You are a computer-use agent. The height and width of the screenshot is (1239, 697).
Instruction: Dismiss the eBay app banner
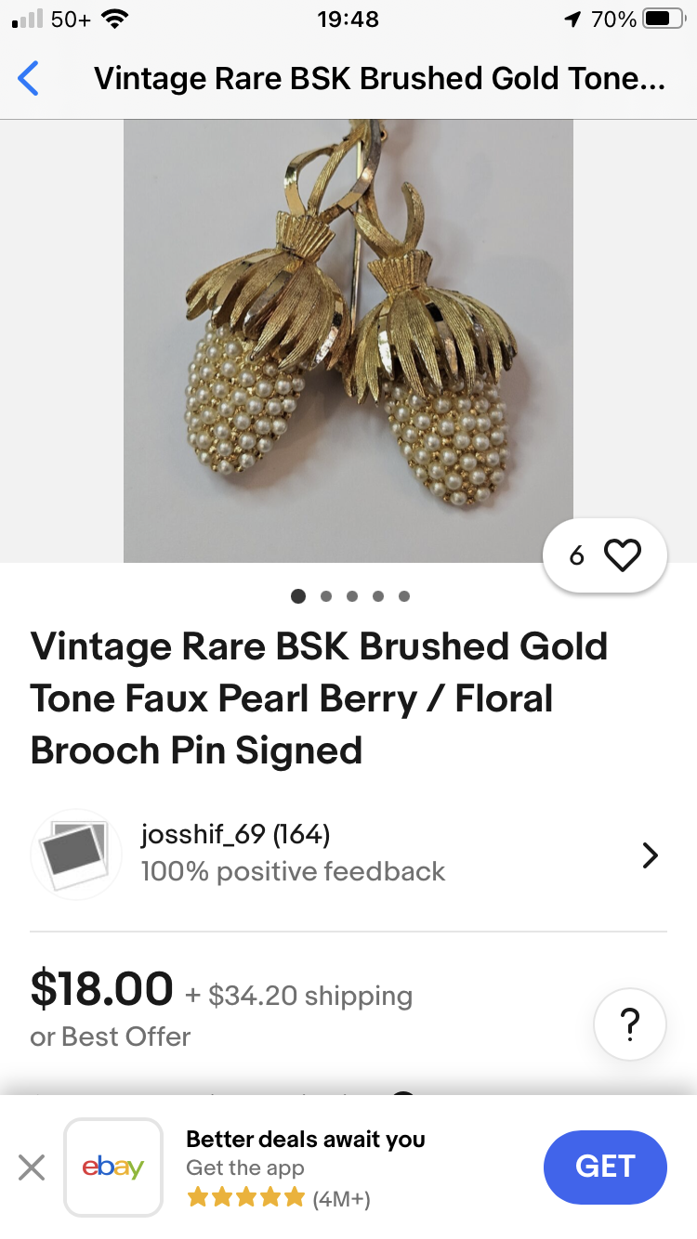[x=32, y=1167]
